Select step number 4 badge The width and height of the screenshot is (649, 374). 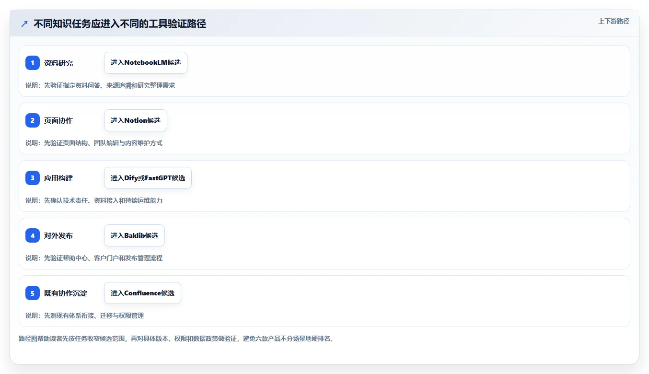click(x=33, y=235)
